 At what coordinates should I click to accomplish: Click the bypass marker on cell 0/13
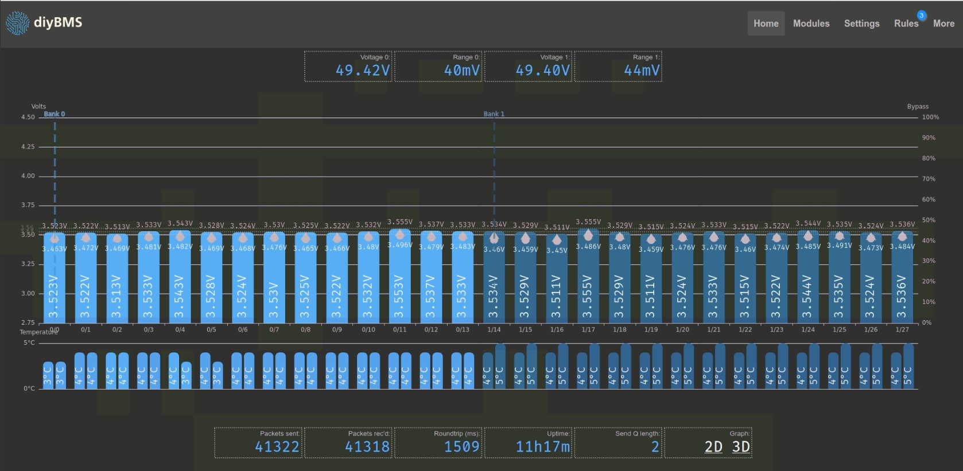coord(463,236)
